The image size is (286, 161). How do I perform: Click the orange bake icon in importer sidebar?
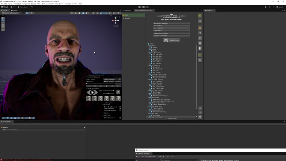tap(200, 28)
